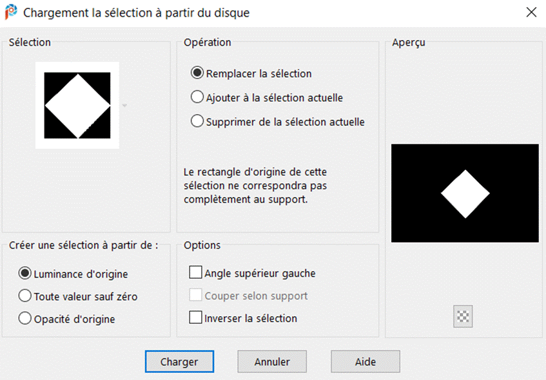This screenshot has height=380, width=546.
Task: Open the Sélection preset dropdown arrow
Action: 124,106
